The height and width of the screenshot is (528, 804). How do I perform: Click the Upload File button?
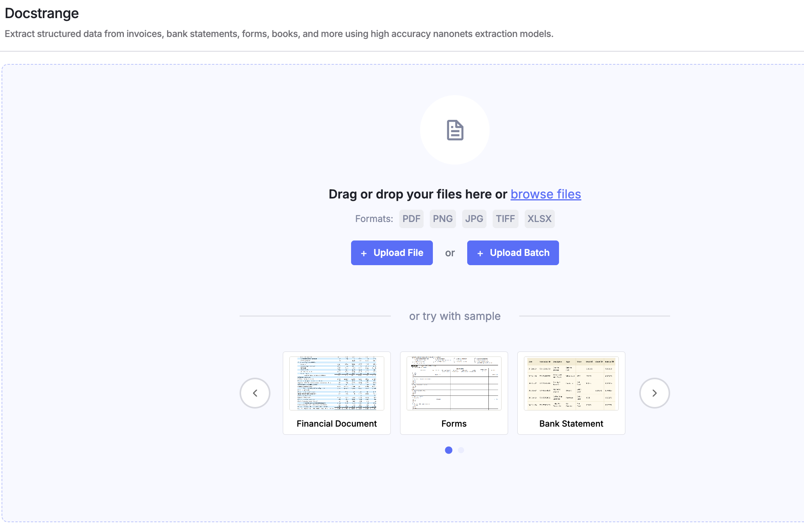coord(392,253)
